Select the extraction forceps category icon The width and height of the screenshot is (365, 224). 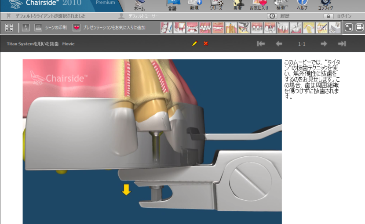(x=244, y=28)
